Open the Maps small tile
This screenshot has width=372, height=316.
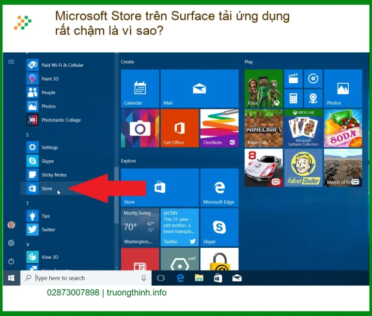point(313,98)
